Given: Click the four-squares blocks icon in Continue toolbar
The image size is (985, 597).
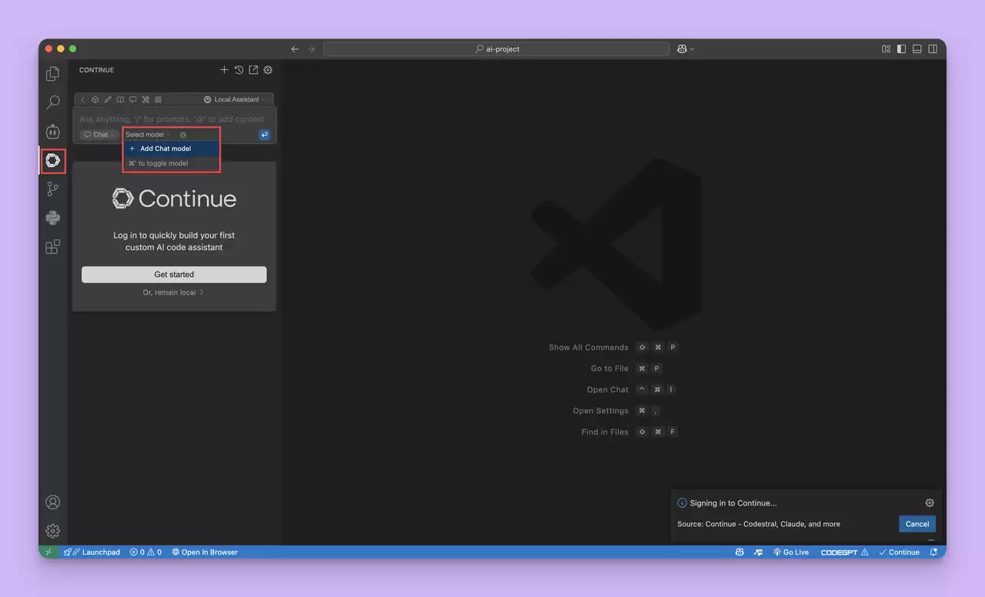Looking at the screenshot, I should (158, 99).
